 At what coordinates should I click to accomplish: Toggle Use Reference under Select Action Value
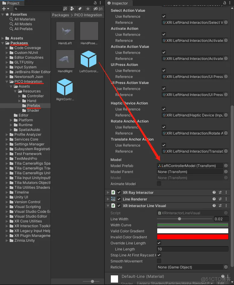click(x=164, y=16)
